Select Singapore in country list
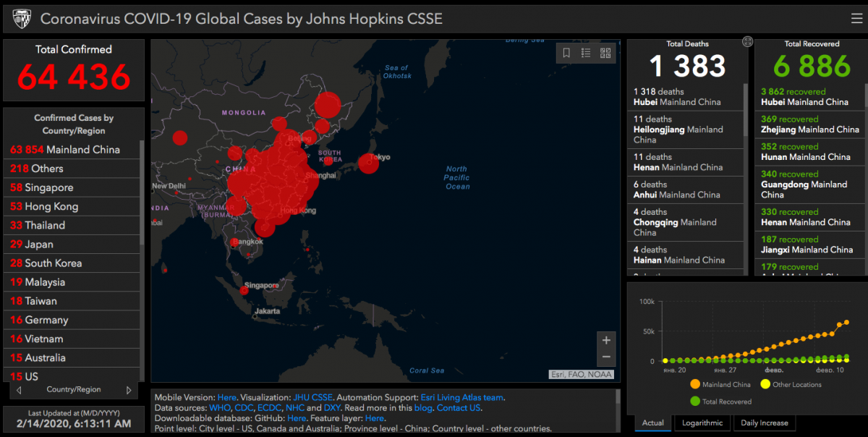 point(72,187)
